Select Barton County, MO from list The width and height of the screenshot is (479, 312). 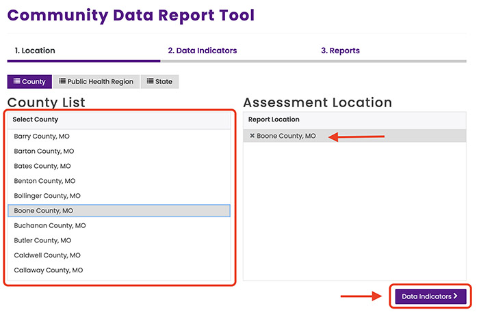point(119,151)
